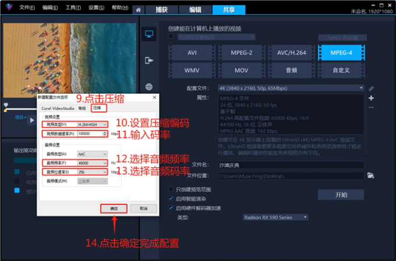Choose the AVC/H.264 format button

pos(291,52)
